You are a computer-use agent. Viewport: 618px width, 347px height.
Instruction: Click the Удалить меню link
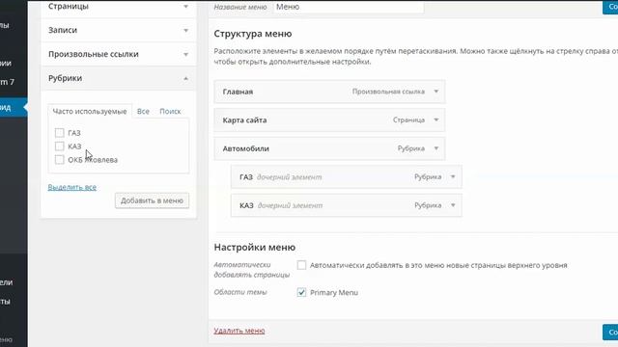tap(239, 331)
